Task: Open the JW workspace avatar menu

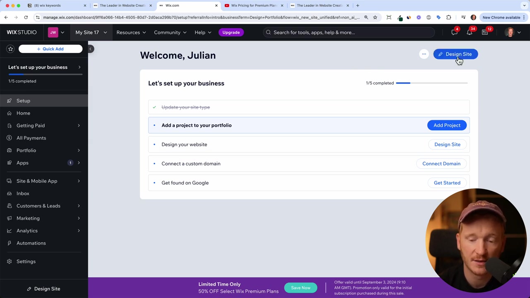Action: point(56,32)
